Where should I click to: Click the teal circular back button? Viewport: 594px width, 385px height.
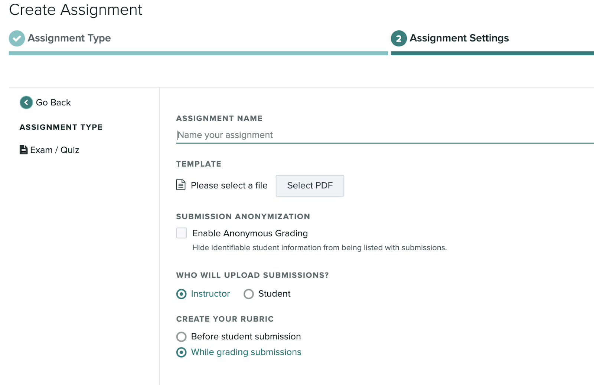[26, 102]
